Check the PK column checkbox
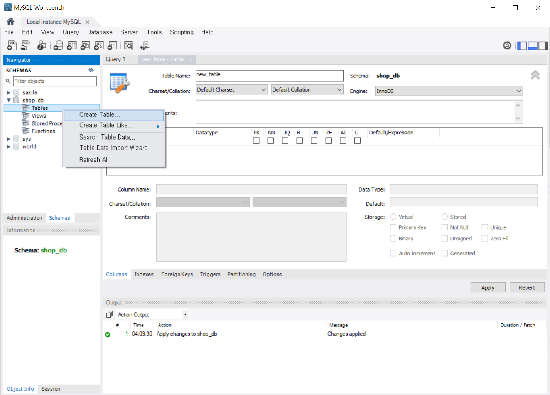Viewport: 550px width, 395px height. pos(256,141)
